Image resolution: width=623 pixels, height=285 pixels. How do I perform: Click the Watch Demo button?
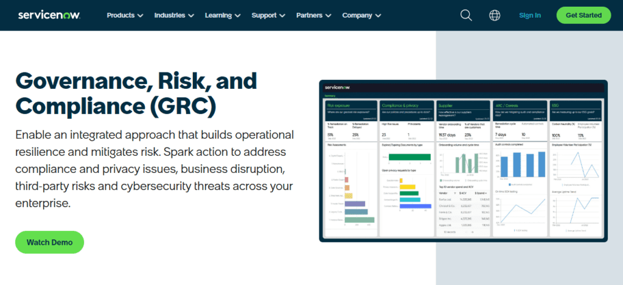coord(50,242)
